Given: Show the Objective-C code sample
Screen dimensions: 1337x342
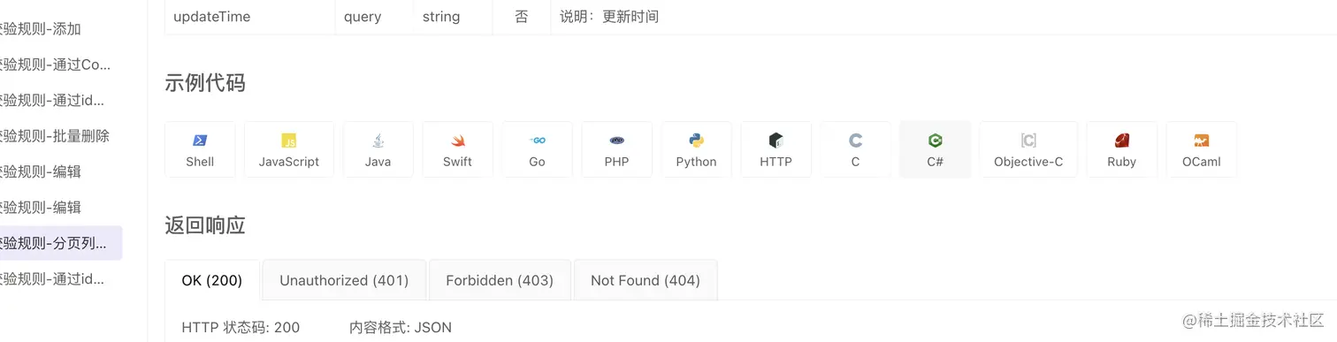Looking at the screenshot, I should 1028,149.
